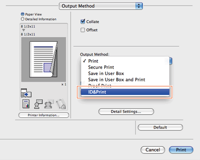Click the Printer Information button
This screenshot has height=160, width=200.
44,115
